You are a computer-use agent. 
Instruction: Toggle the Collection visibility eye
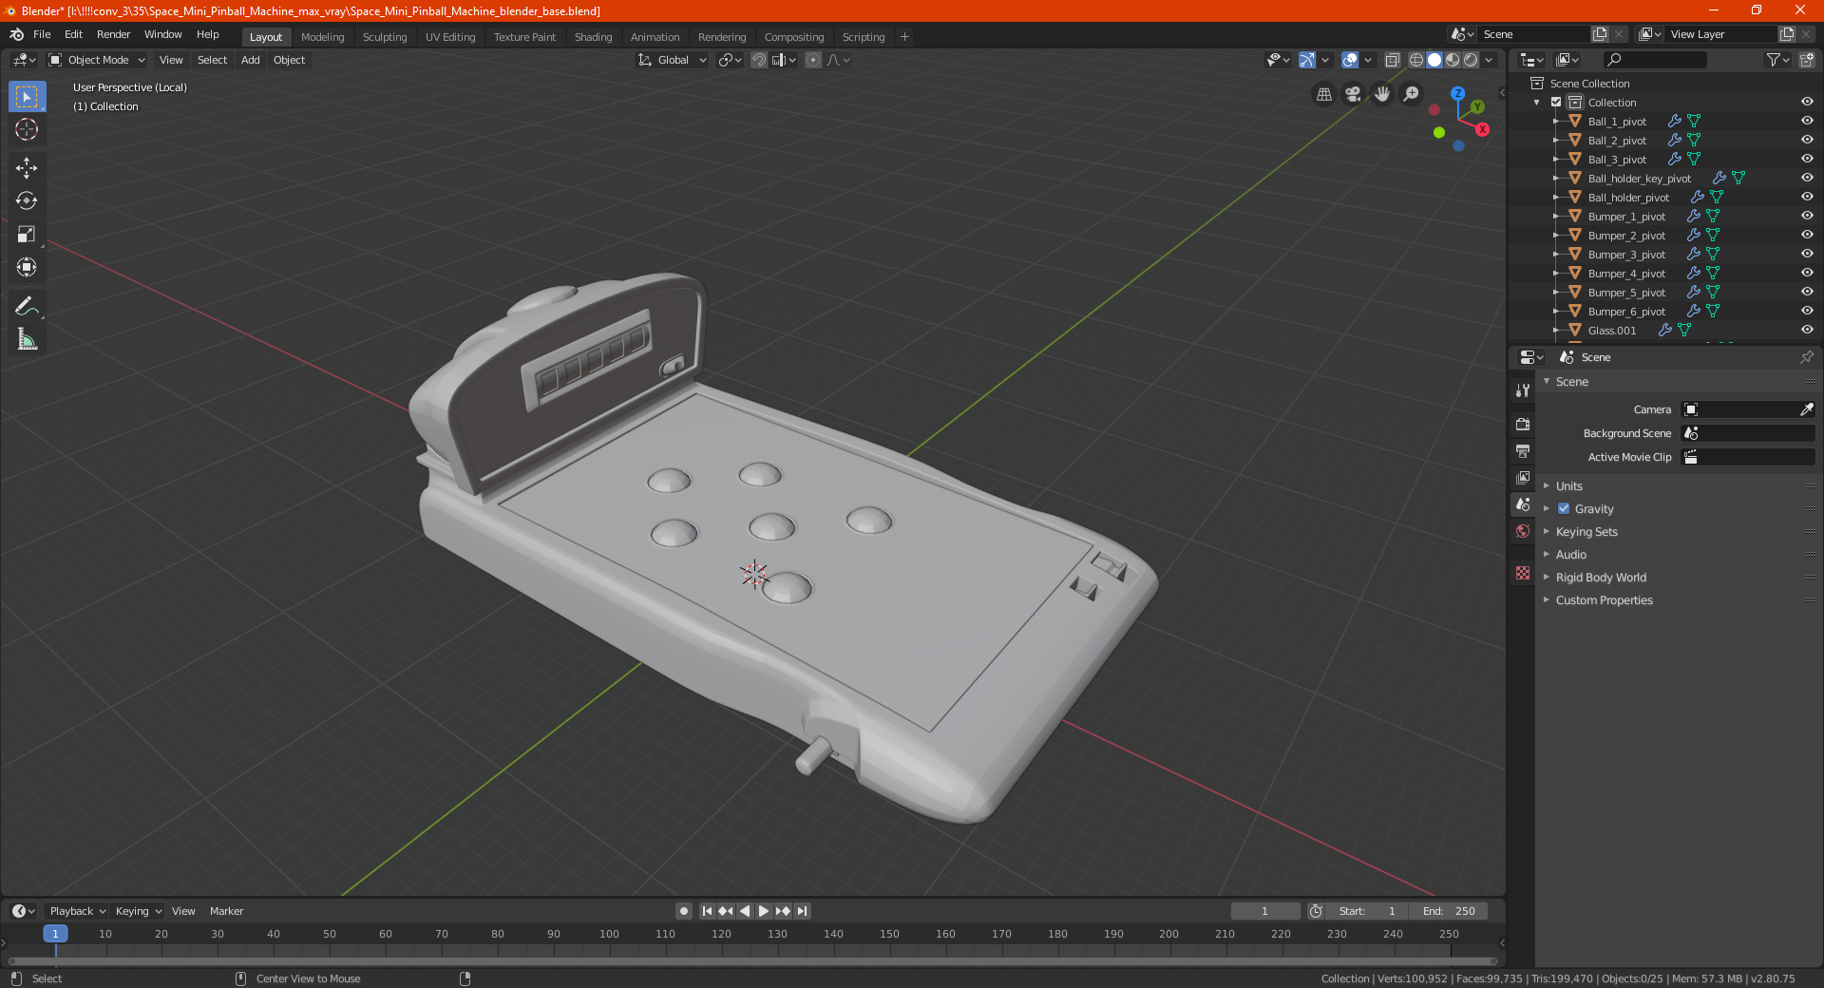coord(1807,102)
